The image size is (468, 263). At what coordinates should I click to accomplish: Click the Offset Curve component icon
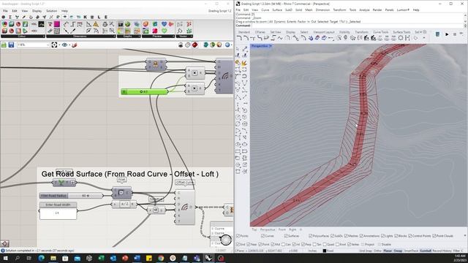(x=185, y=207)
